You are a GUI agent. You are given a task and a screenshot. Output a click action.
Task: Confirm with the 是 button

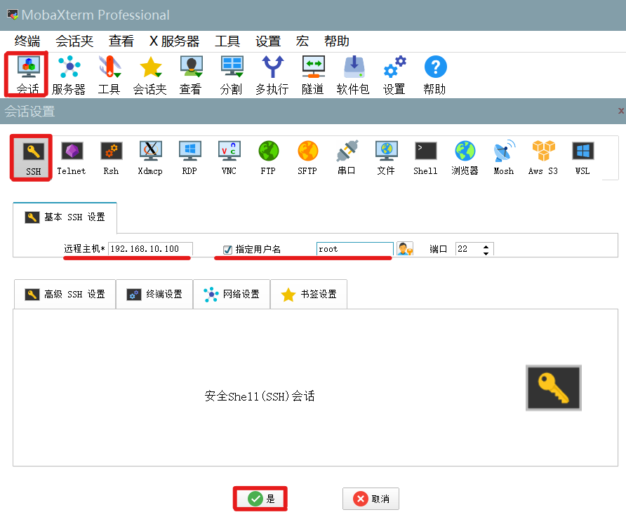(x=260, y=499)
